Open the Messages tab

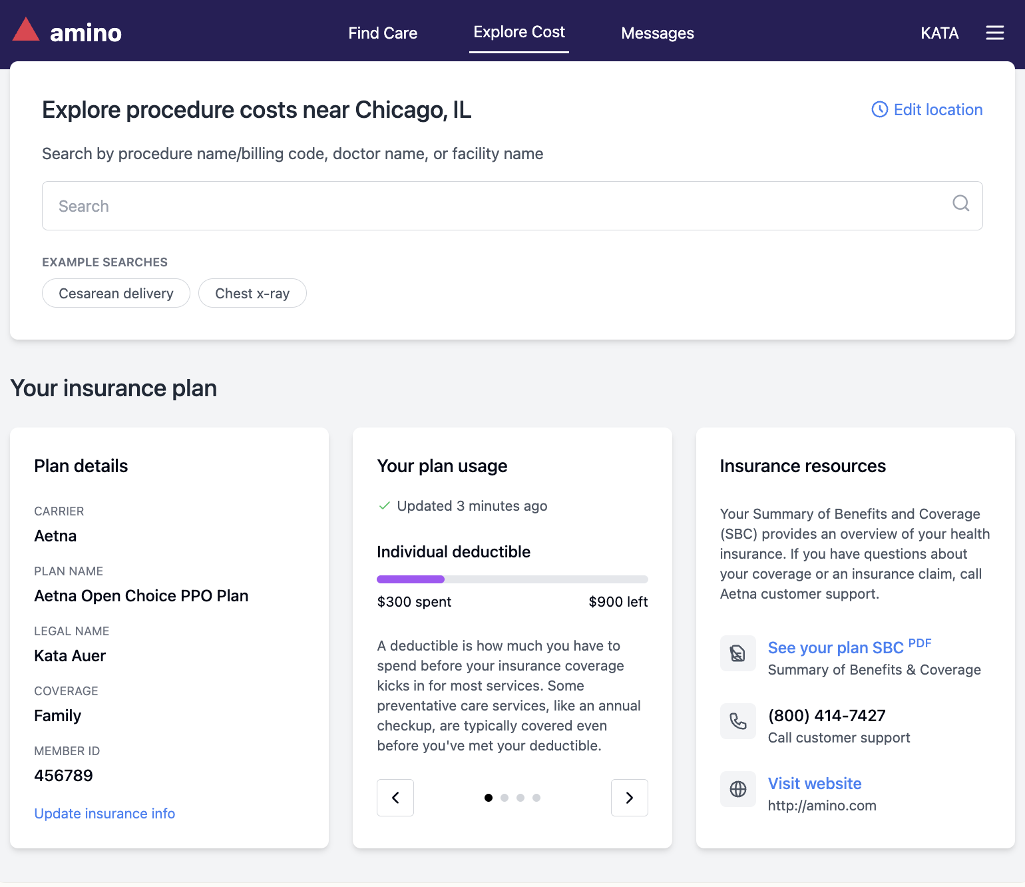[x=658, y=33]
